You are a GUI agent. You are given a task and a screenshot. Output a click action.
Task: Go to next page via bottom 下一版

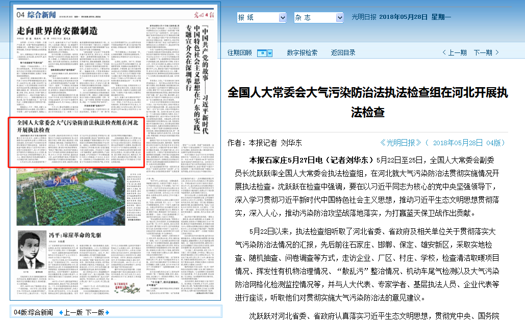tap(94, 312)
